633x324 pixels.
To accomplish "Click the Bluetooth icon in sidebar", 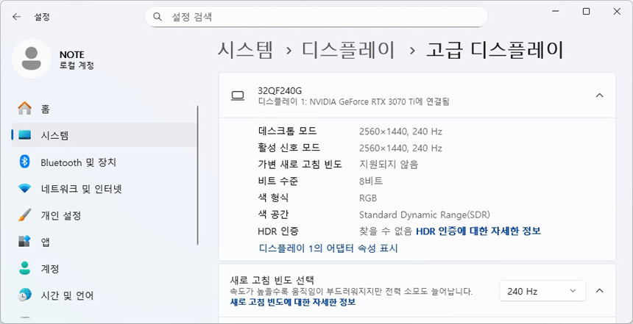I will point(25,162).
